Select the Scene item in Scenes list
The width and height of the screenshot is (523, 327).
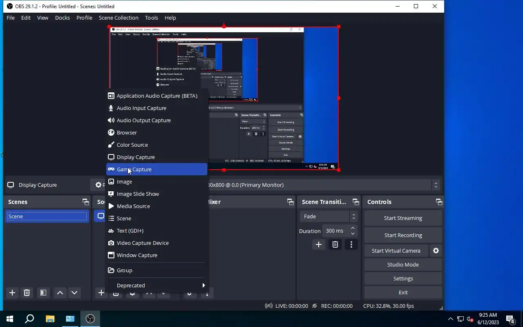point(47,216)
